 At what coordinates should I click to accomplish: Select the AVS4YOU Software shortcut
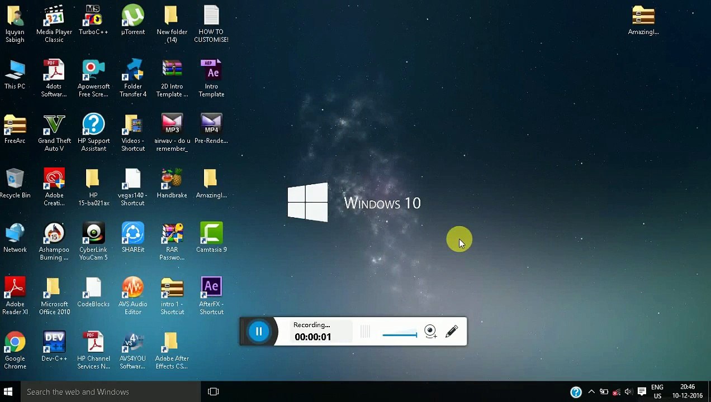pos(133,351)
